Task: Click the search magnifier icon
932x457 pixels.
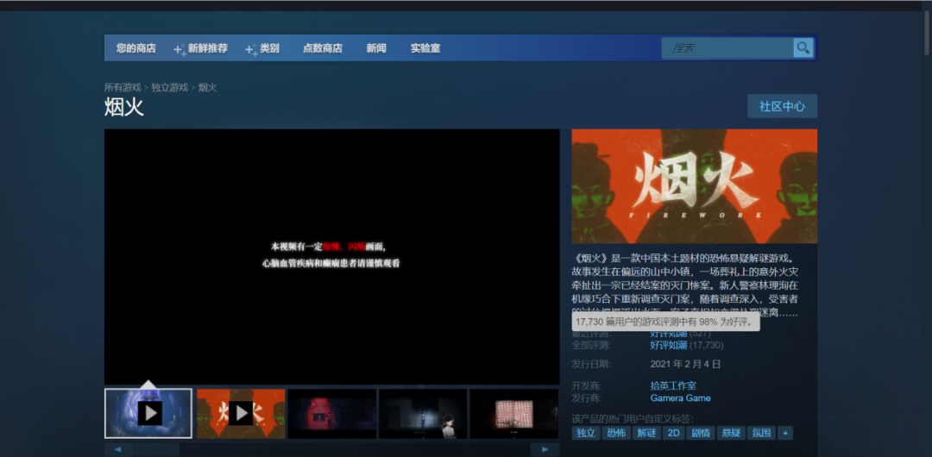Action: click(x=803, y=48)
